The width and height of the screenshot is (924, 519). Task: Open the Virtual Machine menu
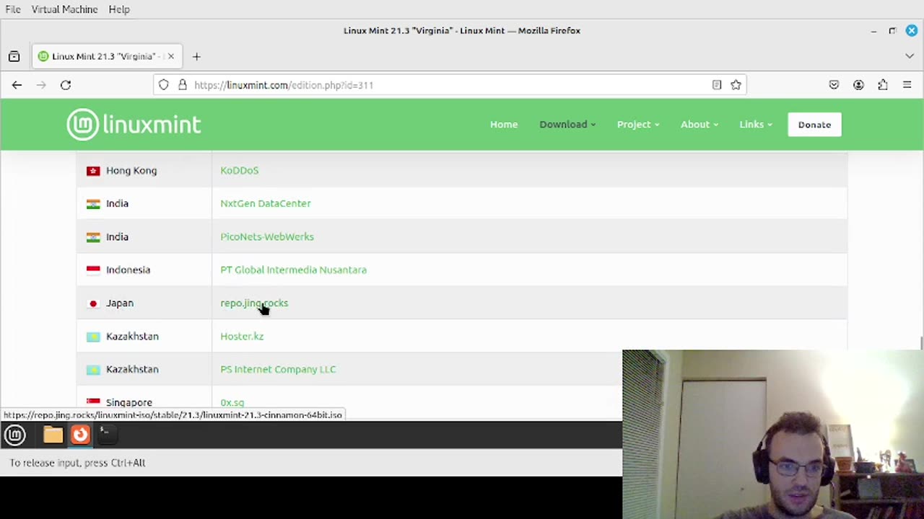pyautogui.click(x=64, y=9)
